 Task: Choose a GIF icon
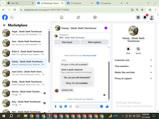click(x=71, y=107)
